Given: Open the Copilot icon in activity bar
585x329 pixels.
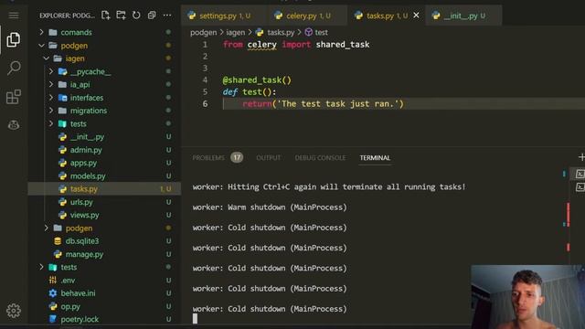Looking at the screenshot, I should click(x=14, y=124).
